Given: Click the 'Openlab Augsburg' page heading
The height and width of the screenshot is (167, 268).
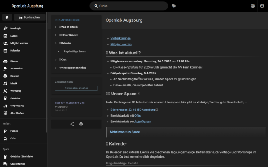Looking at the screenshot, I should point(124,20).
